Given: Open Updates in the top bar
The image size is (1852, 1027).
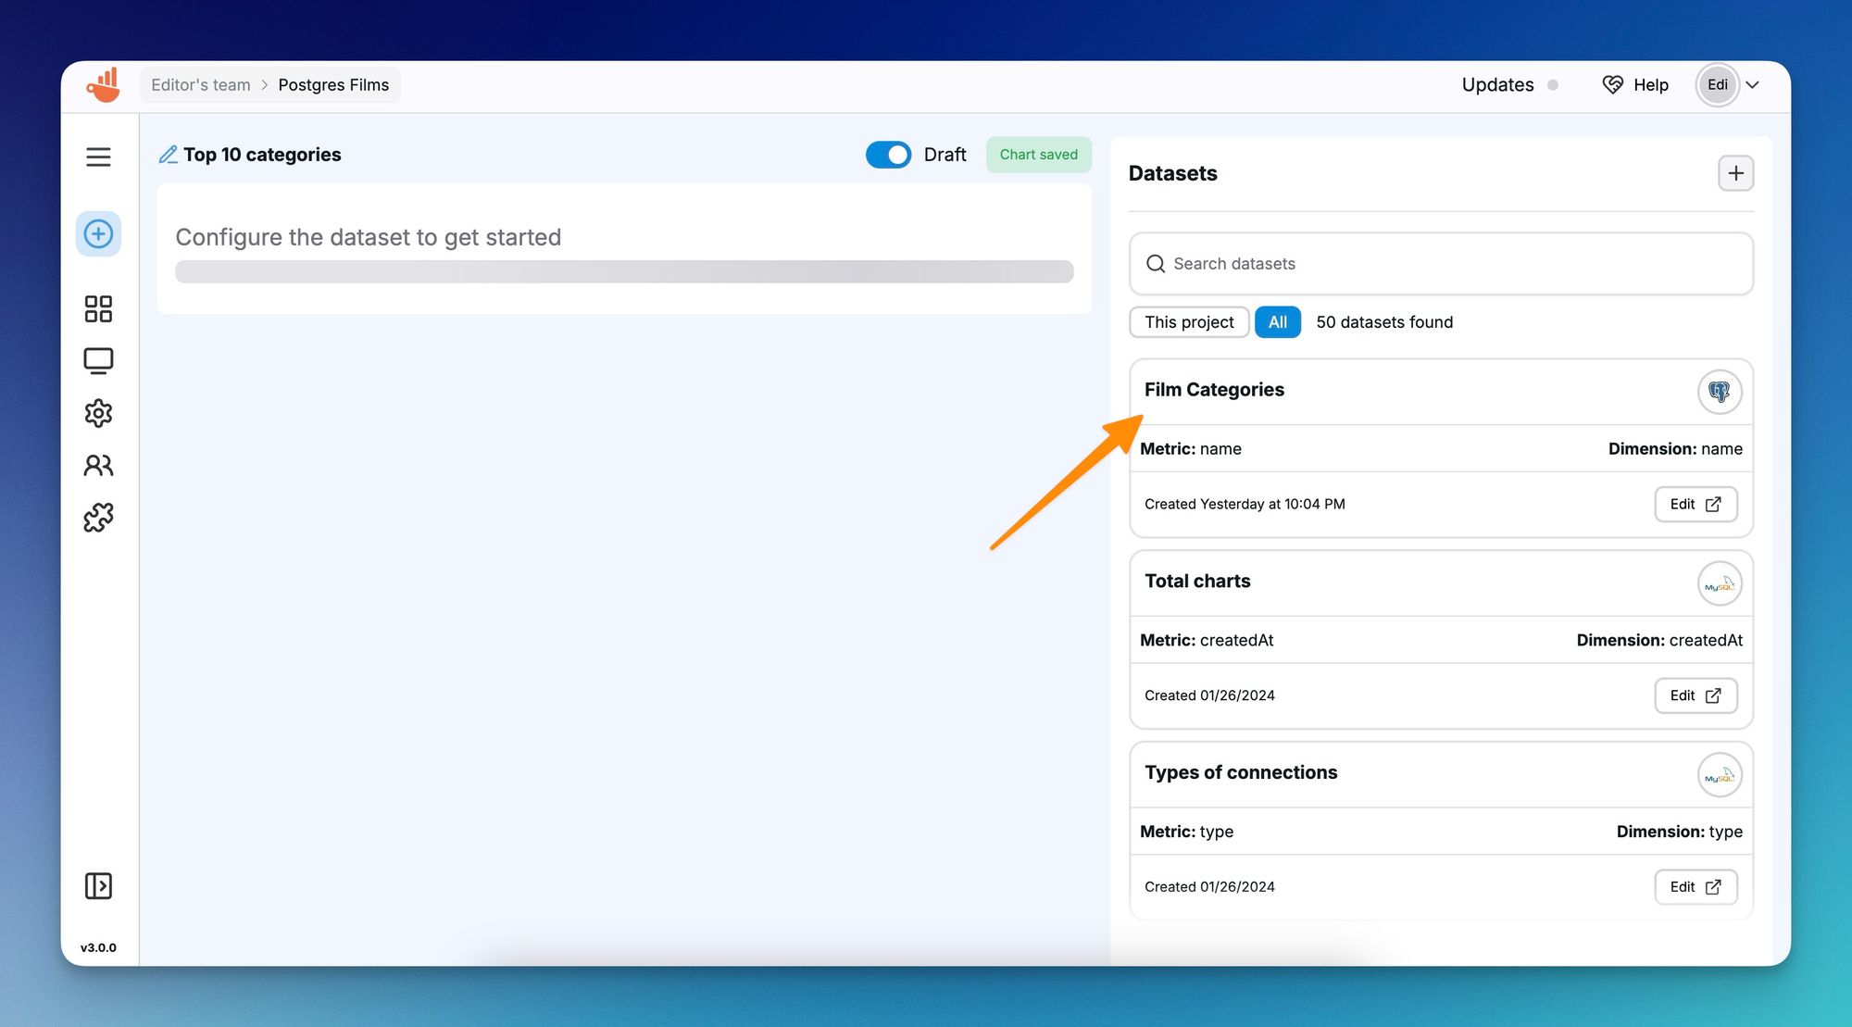Looking at the screenshot, I should pyautogui.click(x=1497, y=85).
